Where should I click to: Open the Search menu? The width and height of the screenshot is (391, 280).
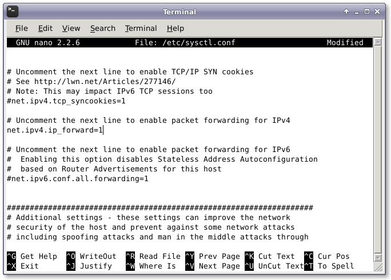click(102, 28)
